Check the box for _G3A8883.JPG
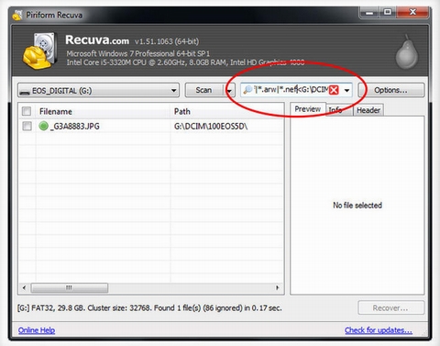Image resolution: width=440 pixels, height=346 pixels. point(27,126)
